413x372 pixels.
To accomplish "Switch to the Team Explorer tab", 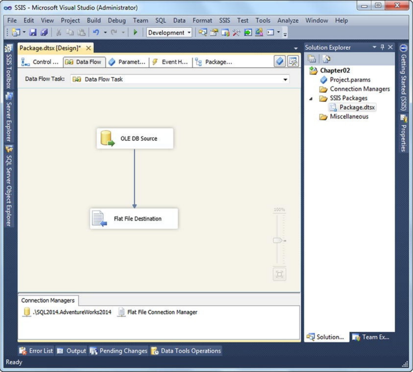I will pyautogui.click(x=371, y=337).
